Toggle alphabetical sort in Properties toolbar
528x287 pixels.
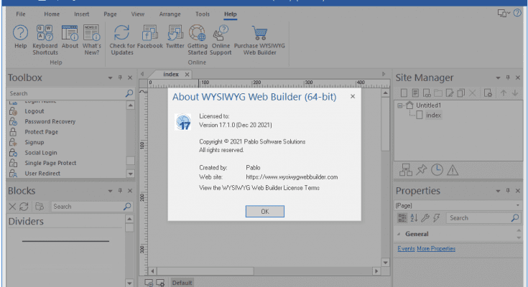tap(414, 218)
